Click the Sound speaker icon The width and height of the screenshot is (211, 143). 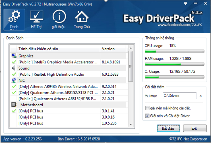[x=14, y=68]
